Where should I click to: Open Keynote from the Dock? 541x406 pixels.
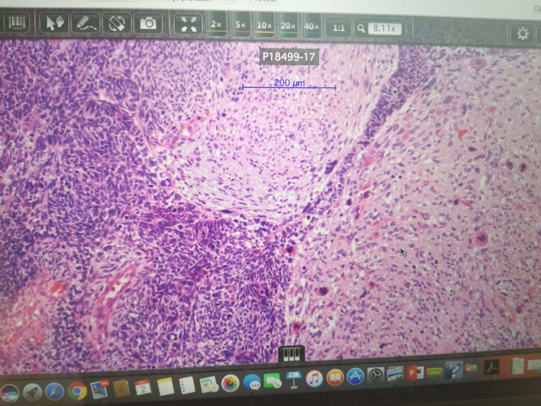pyautogui.click(x=293, y=380)
